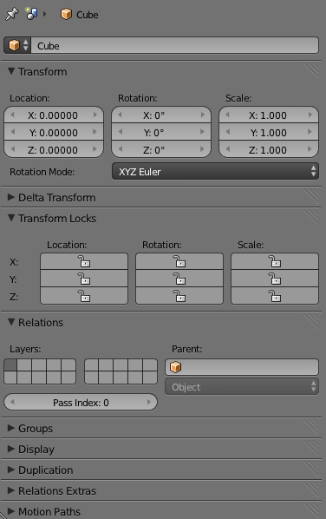The height and width of the screenshot is (519, 326).
Task: Open the Rotation Mode XYZ Euler dropdown
Action: coord(215,172)
